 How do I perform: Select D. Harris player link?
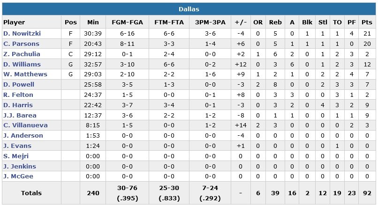(x=18, y=105)
